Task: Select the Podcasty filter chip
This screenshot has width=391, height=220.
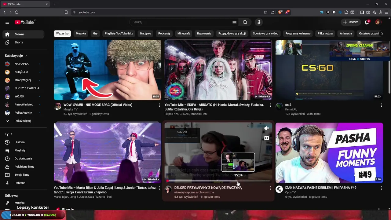Action: (164, 33)
